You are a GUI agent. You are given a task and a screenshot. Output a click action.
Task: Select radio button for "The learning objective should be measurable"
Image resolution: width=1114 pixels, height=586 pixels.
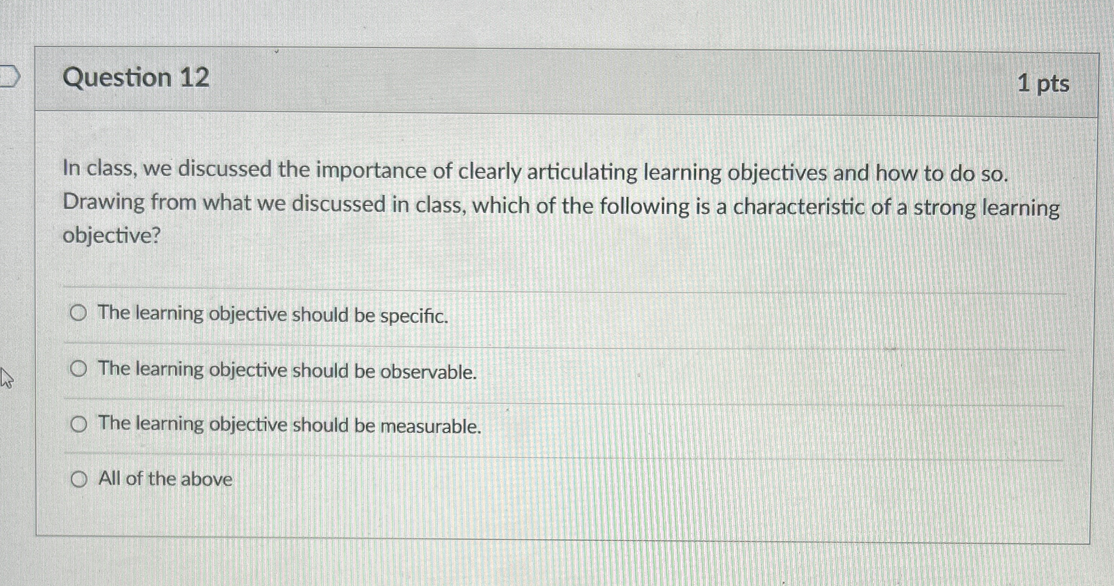click(x=78, y=424)
